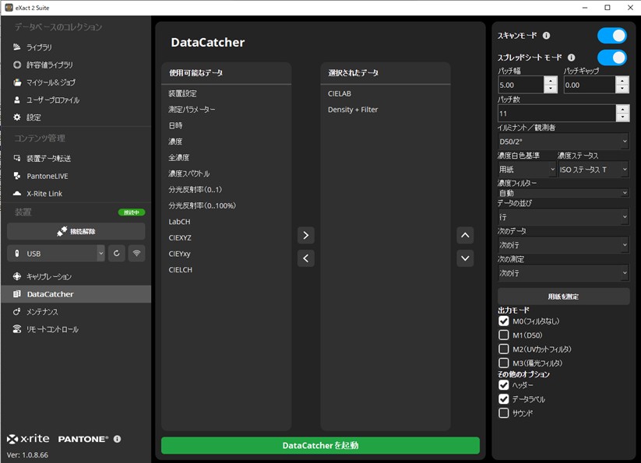Uncheck the M0(フィルタなし) checkbox
641x463 pixels.
[504, 321]
